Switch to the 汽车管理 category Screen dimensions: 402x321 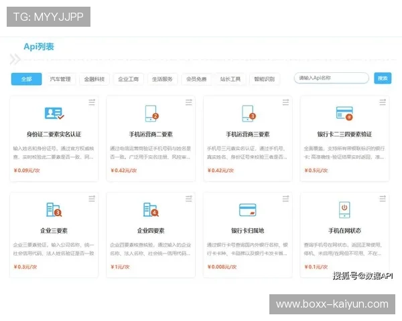coord(60,79)
